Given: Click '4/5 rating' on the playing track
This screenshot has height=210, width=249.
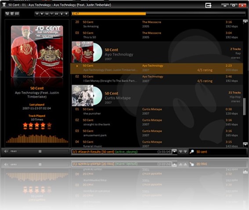Looking at the screenshot, I should click(205, 70).
